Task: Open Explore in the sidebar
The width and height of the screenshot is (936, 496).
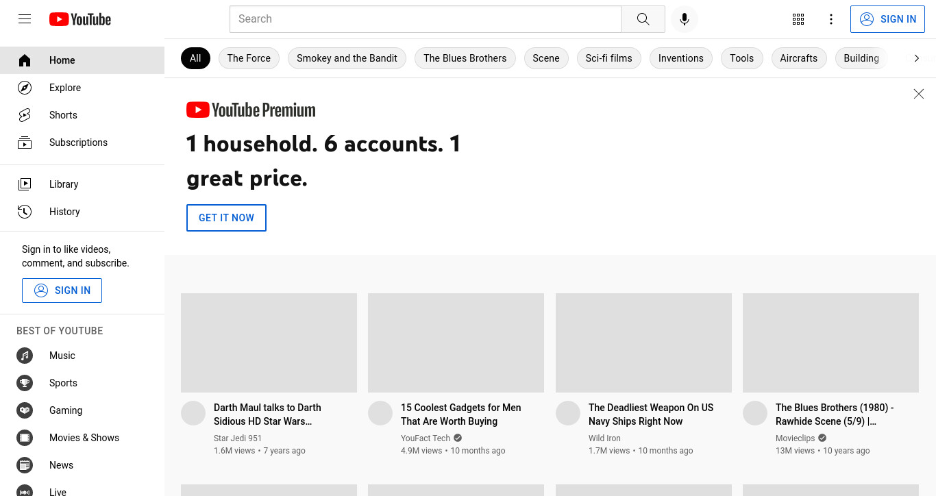Action: coord(65,88)
